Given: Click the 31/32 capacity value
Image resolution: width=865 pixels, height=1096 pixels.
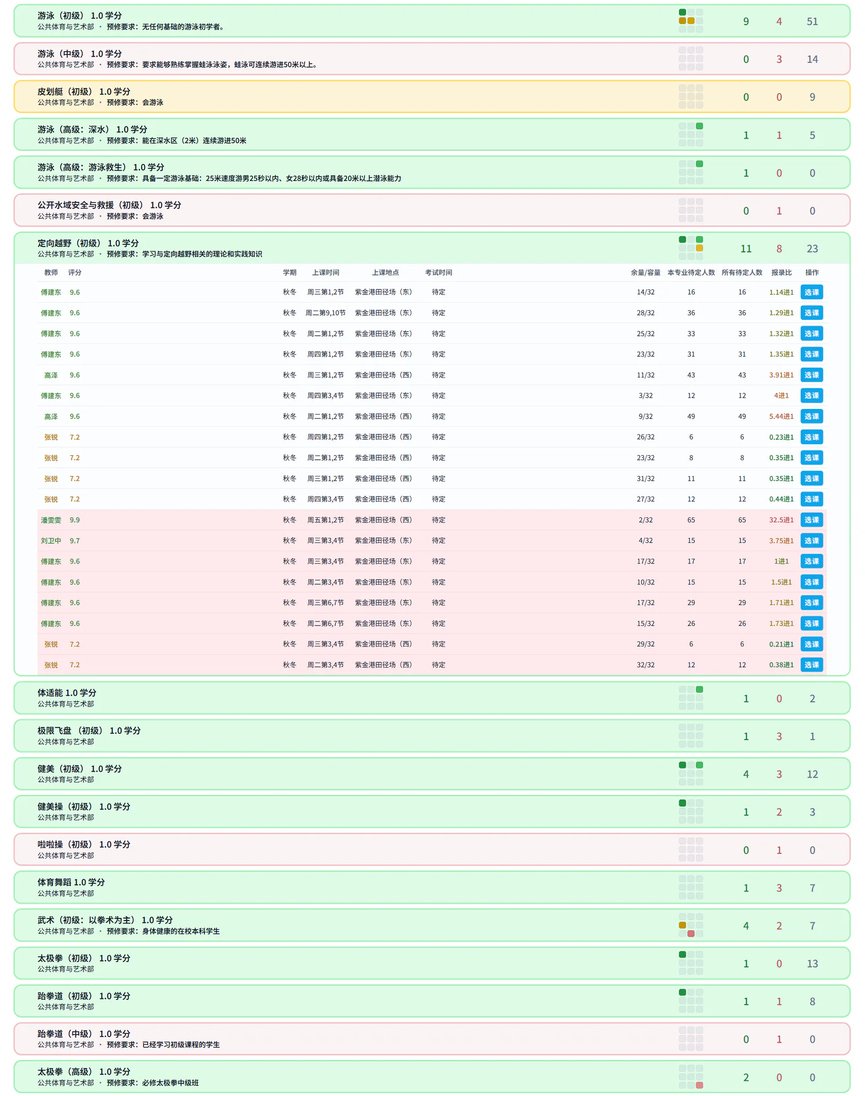Looking at the screenshot, I should pos(646,479).
